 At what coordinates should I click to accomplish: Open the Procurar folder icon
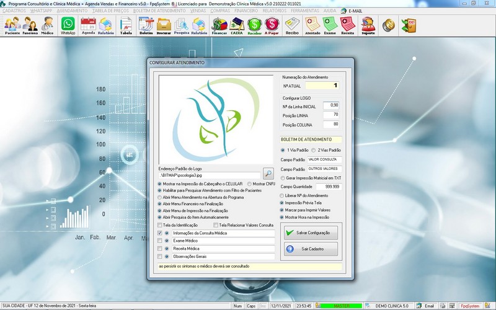coord(164,25)
